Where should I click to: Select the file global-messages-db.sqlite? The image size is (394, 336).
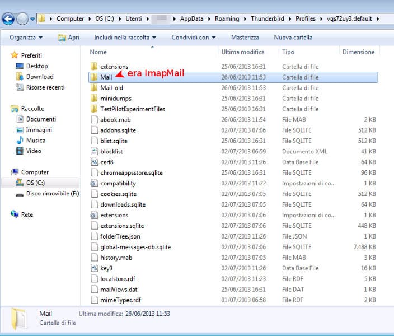point(135,247)
